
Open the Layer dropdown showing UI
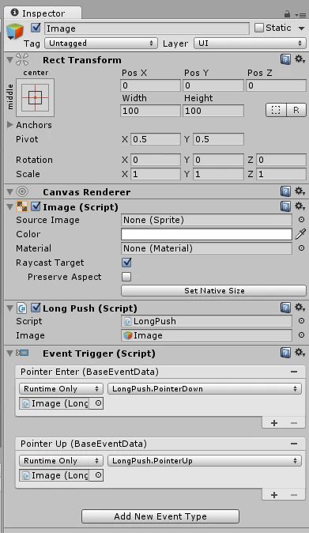[250, 43]
